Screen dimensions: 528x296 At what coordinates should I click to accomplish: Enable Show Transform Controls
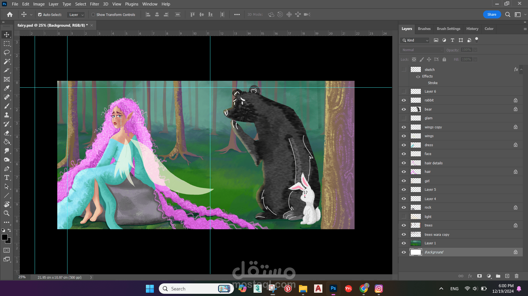[93, 15]
